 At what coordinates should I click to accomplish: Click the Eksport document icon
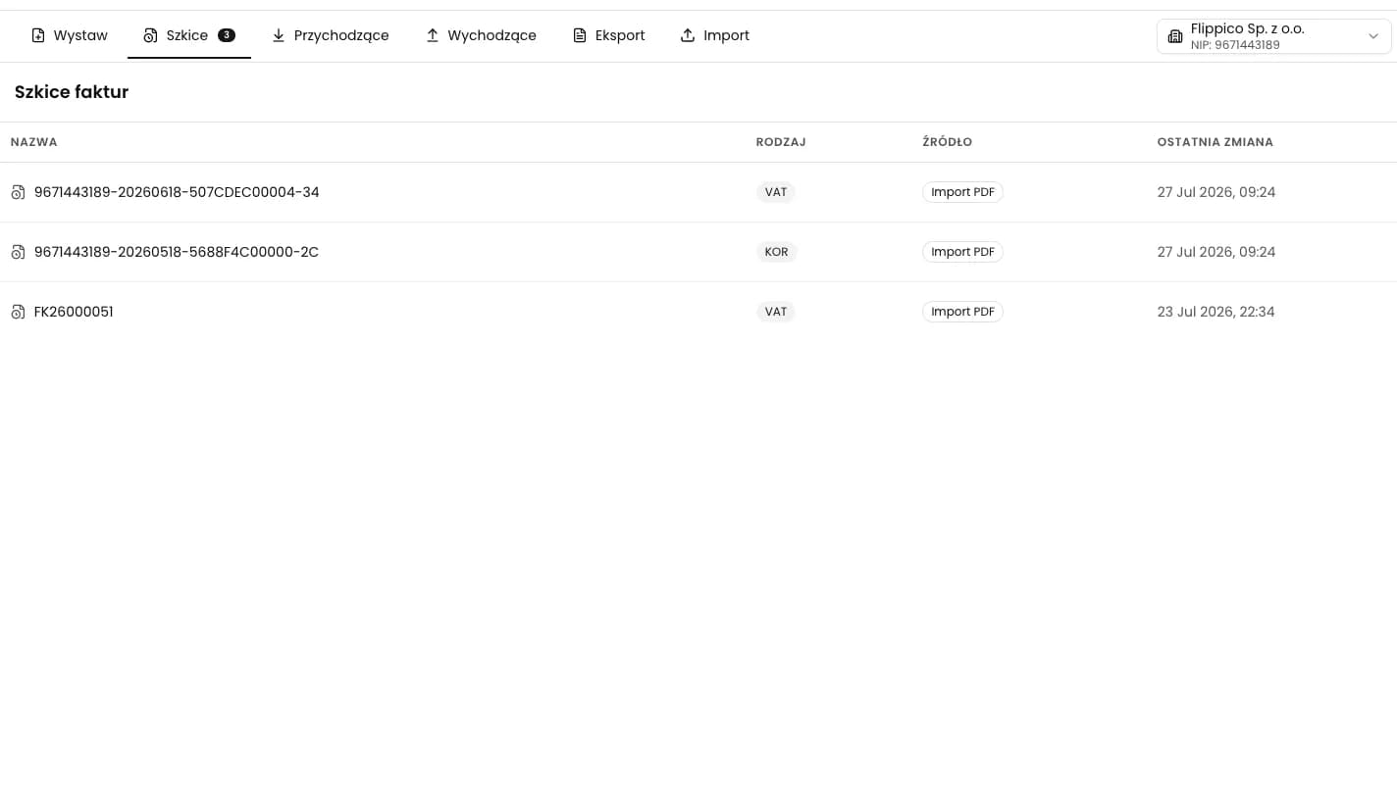point(580,35)
